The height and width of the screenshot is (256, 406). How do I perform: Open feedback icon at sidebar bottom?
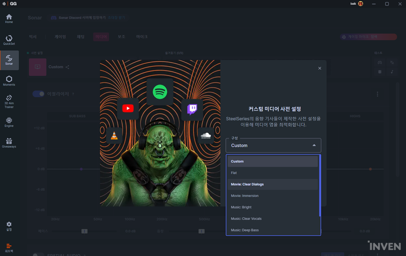point(9,248)
